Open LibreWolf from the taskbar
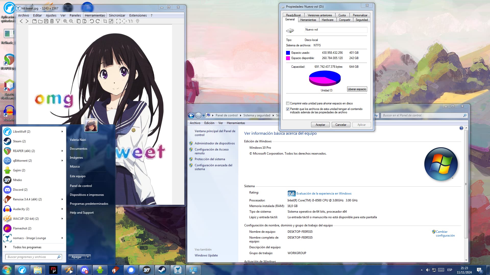Viewport: 490px width, 275px height. tap(22, 270)
